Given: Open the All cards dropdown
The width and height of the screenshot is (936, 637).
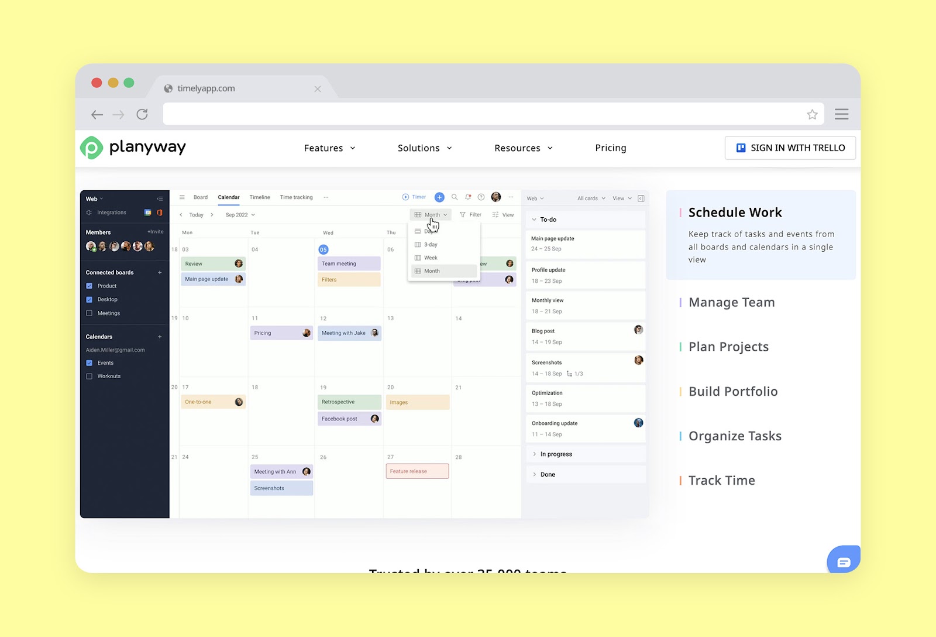Looking at the screenshot, I should click(590, 198).
